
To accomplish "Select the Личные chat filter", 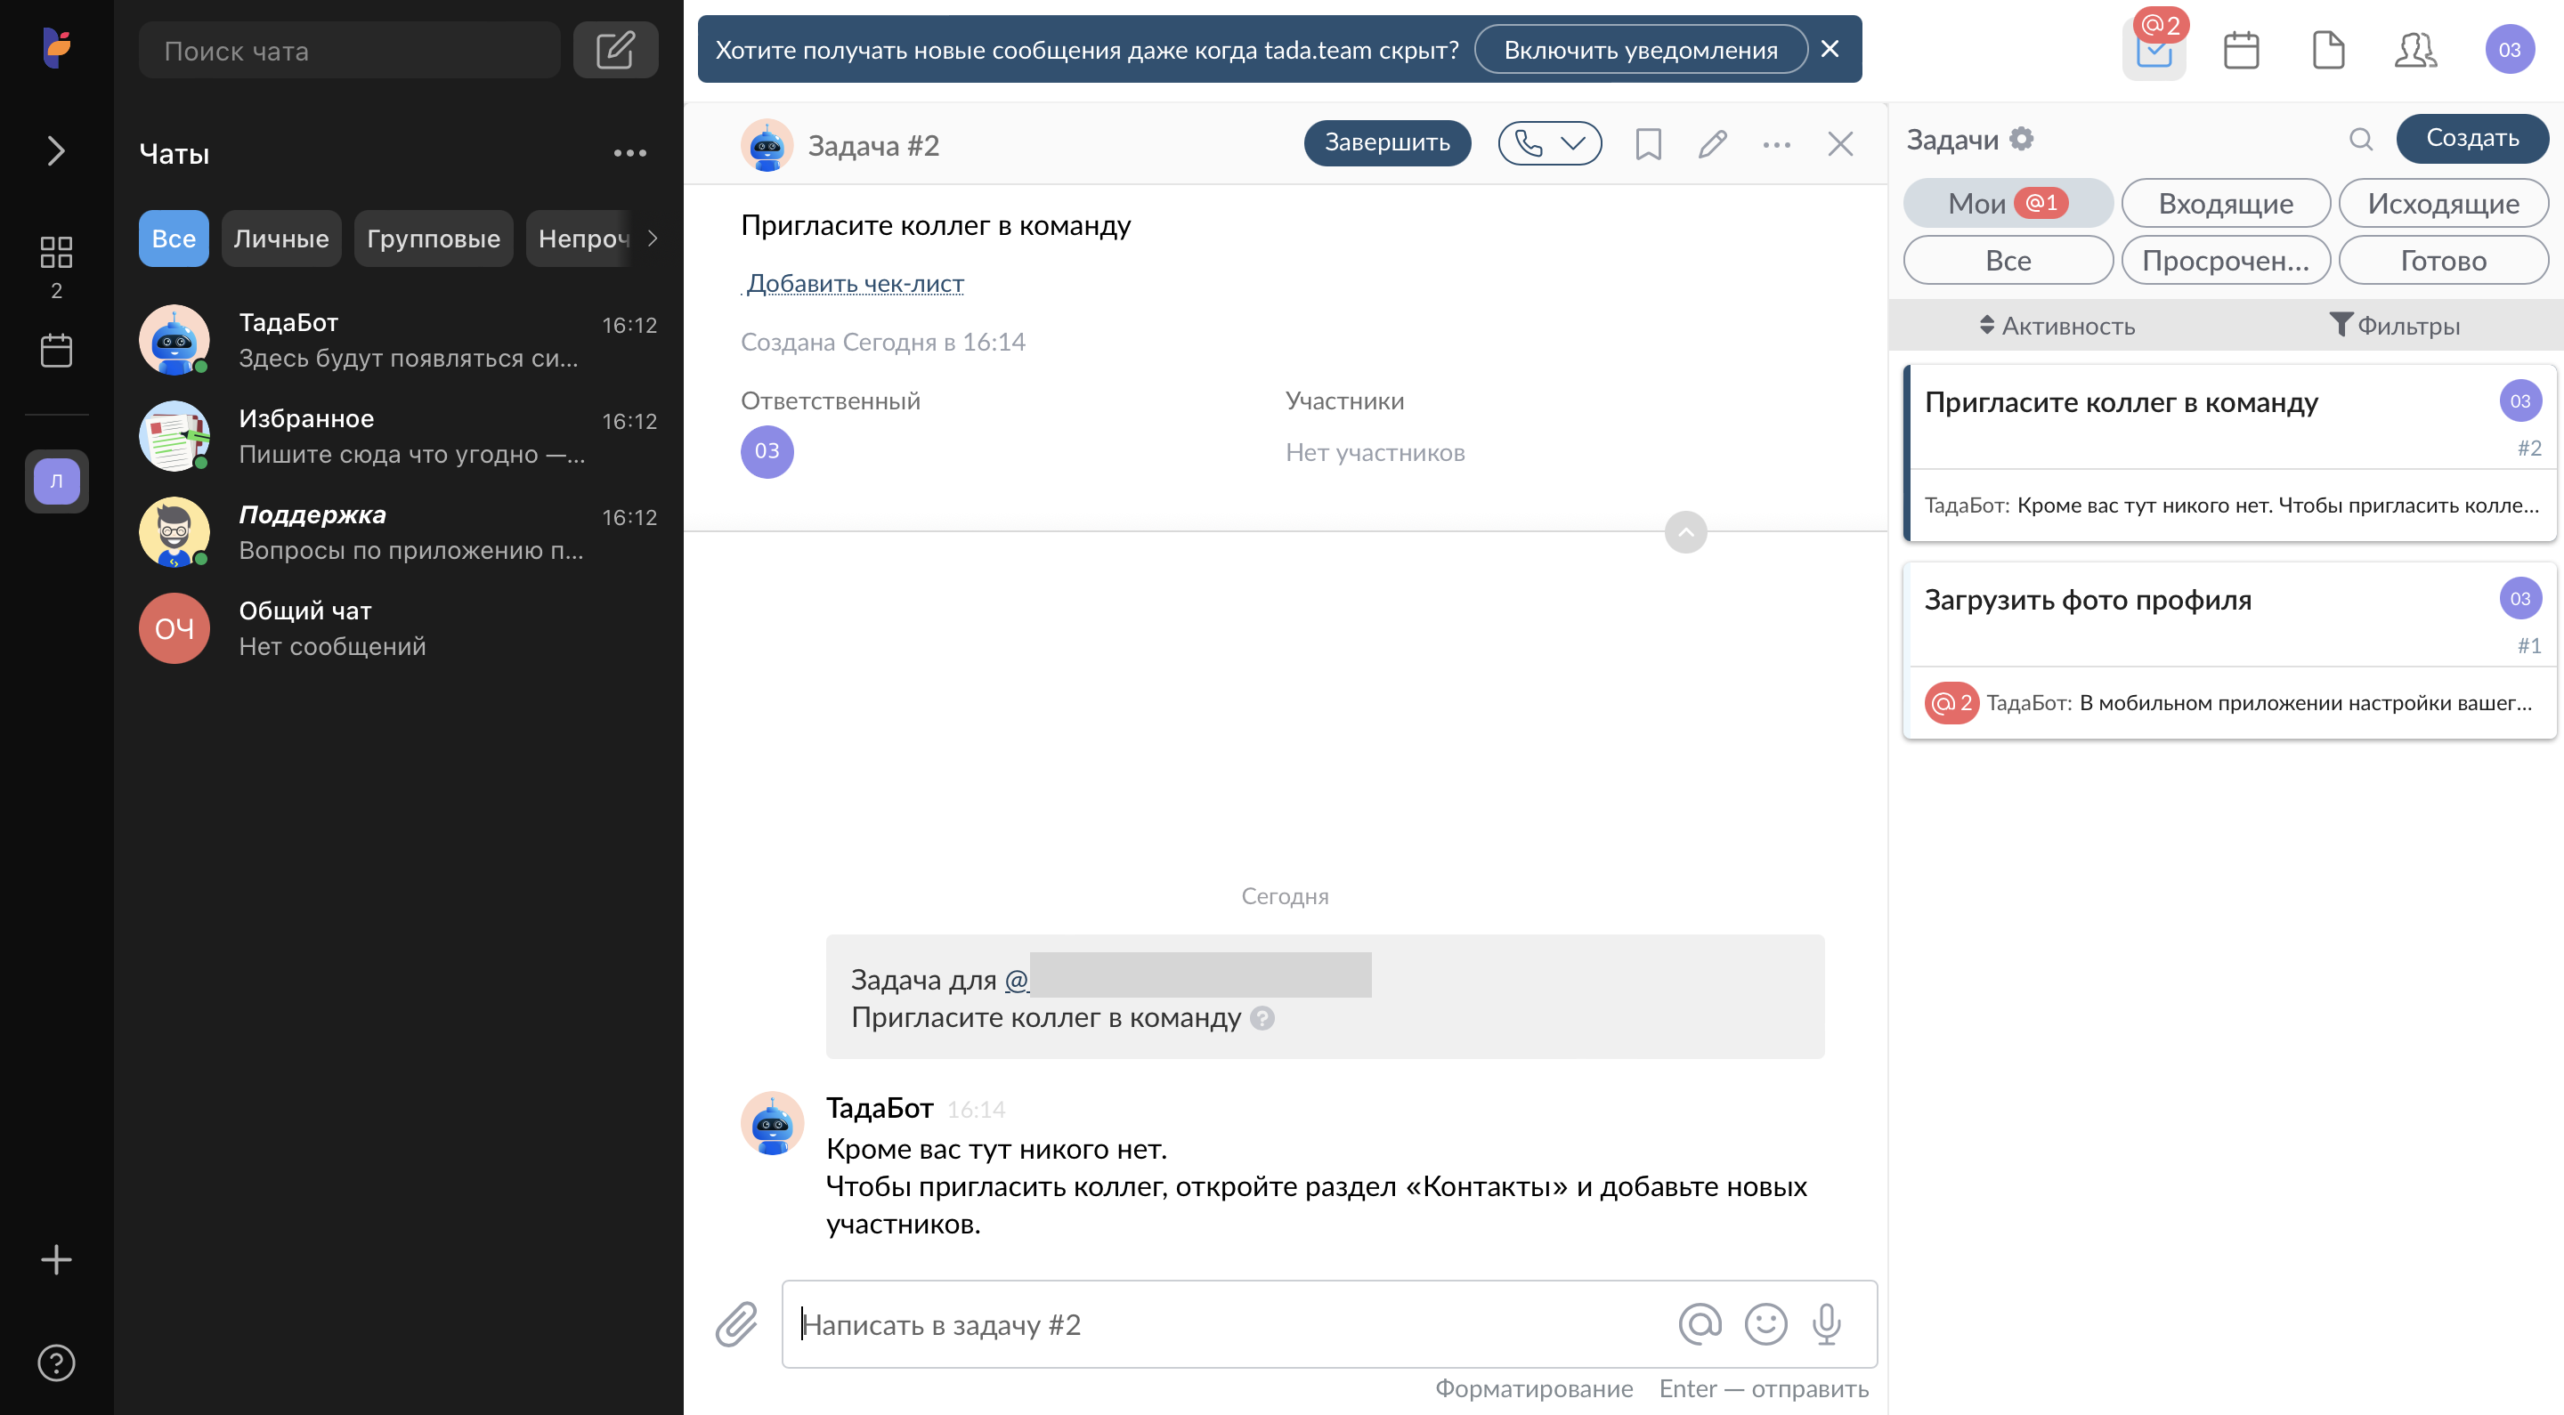I will click(x=281, y=239).
